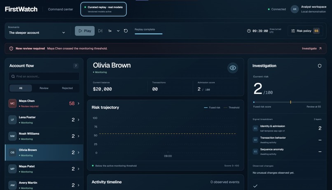Select the Curated replay real models chip
332x190 pixels.
103,9
